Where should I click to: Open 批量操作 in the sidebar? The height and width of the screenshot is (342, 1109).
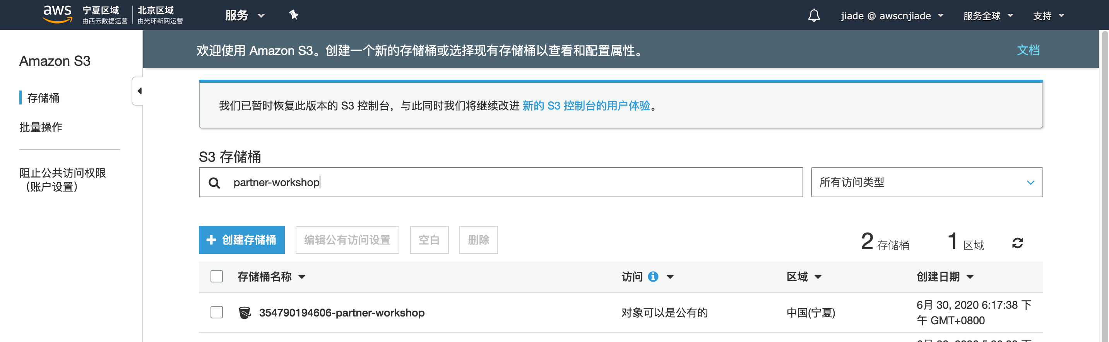click(x=41, y=127)
